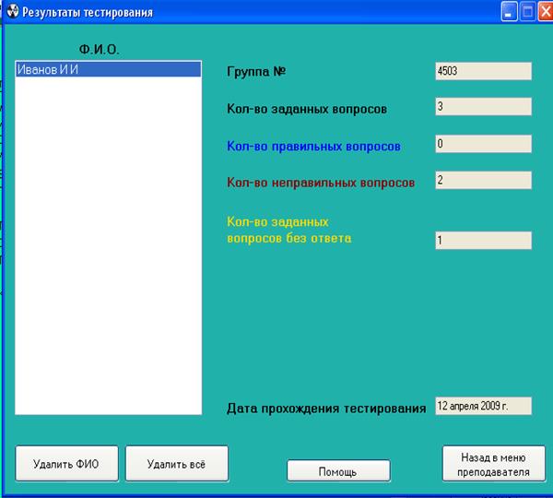Viewport: 553px width, 498px height.
Task: Click the red Кол-во неправильных вопросов label
Action: pyautogui.click(x=321, y=183)
